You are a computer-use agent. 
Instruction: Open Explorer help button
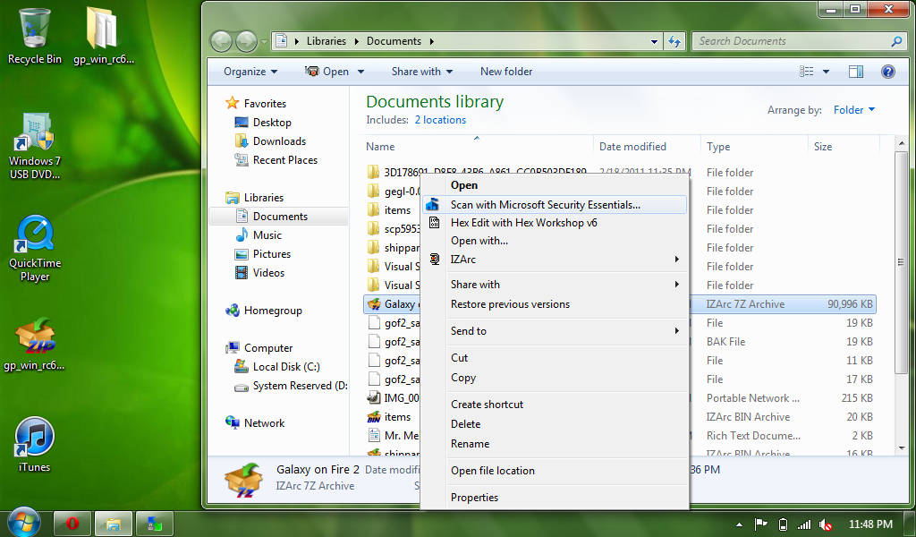click(x=888, y=72)
